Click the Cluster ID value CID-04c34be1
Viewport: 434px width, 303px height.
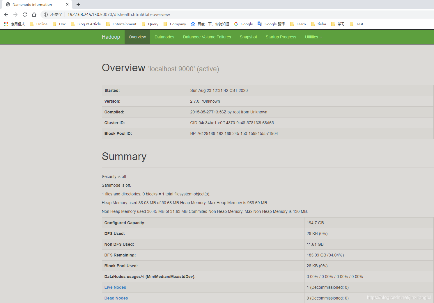232,123
